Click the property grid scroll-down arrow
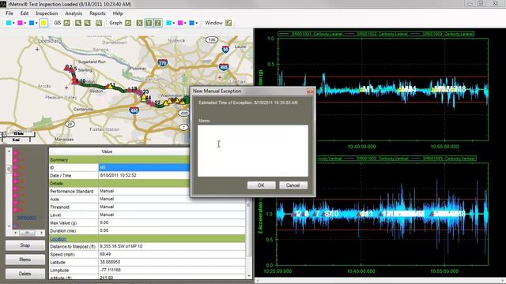The width and height of the screenshot is (506, 284). 249,276
